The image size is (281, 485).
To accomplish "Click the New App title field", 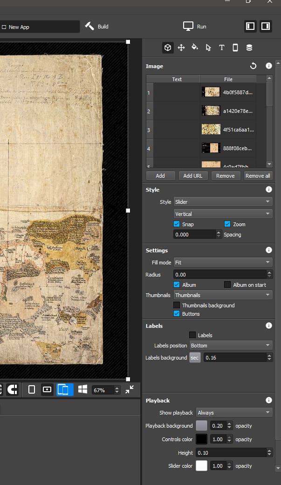I will point(40,27).
